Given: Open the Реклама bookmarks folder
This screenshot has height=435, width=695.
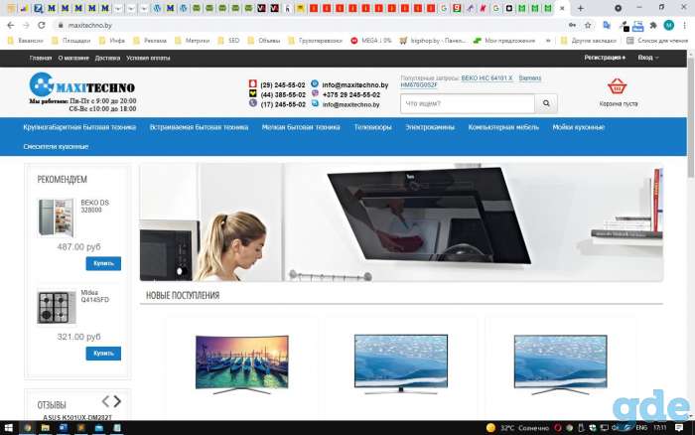Looking at the screenshot, I should click(150, 41).
